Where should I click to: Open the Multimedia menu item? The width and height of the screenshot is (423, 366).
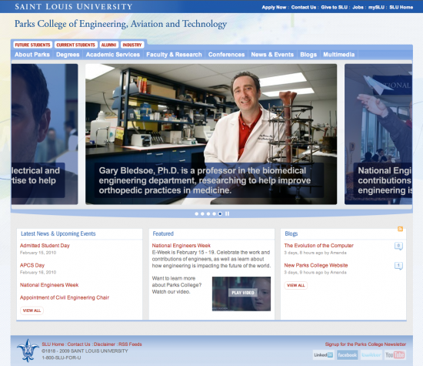[x=339, y=55]
